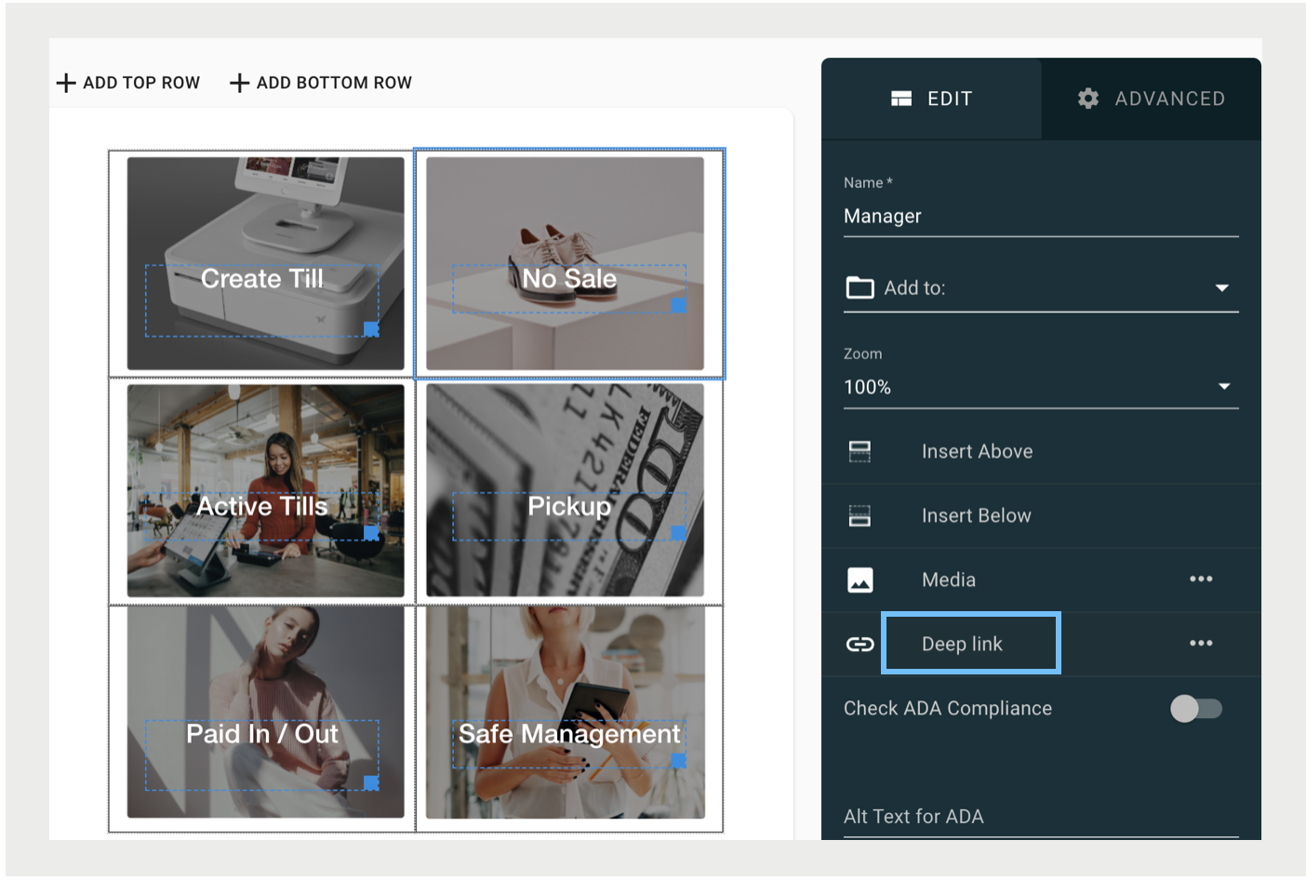Click Add Bottom Row button

click(x=321, y=83)
